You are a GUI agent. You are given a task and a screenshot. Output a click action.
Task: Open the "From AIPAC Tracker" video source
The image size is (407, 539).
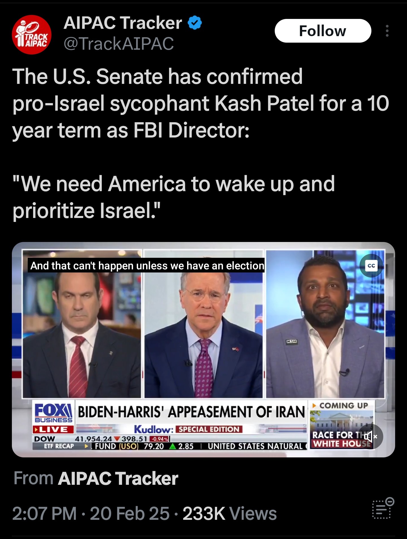point(96,478)
